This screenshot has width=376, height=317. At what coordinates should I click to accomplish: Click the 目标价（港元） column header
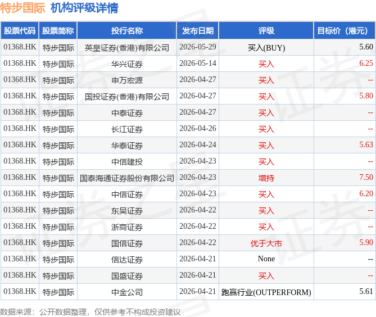[345, 31]
